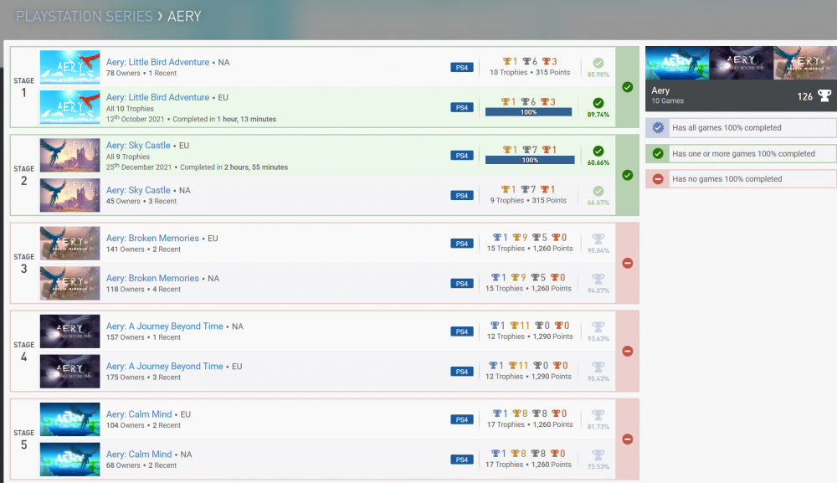Click the red minus icon for Stage 5
The height and width of the screenshot is (483, 837).
coord(628,439)
